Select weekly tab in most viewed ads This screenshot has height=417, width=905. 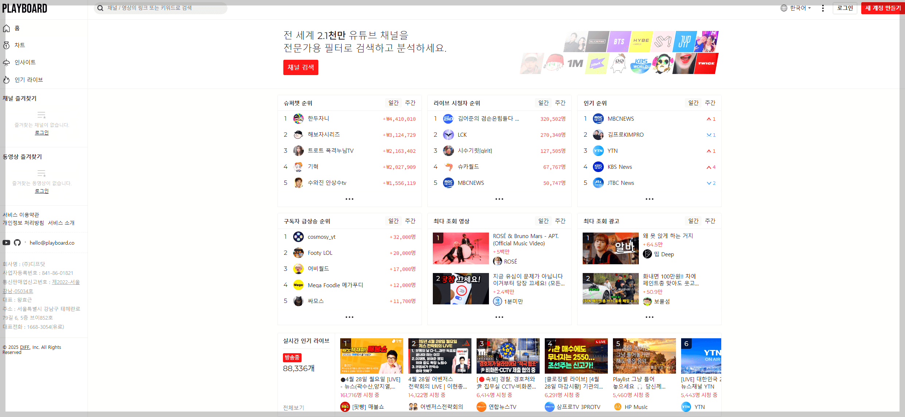click(x=710, y=221)
